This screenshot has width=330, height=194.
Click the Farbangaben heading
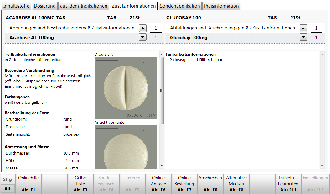(17, 97)
